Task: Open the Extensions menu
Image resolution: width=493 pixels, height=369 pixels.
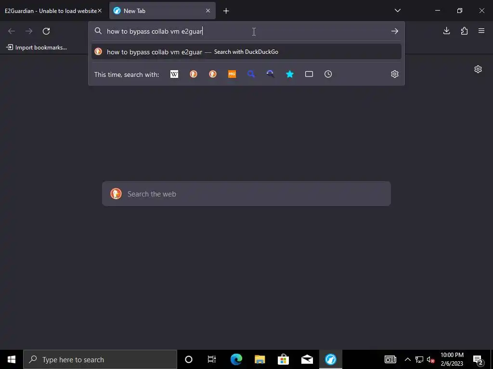Action: click(464, 31)
